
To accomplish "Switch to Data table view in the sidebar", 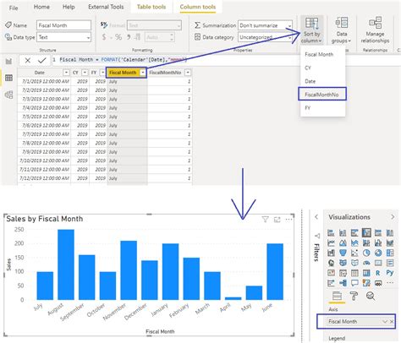I will tap(8, 78).
